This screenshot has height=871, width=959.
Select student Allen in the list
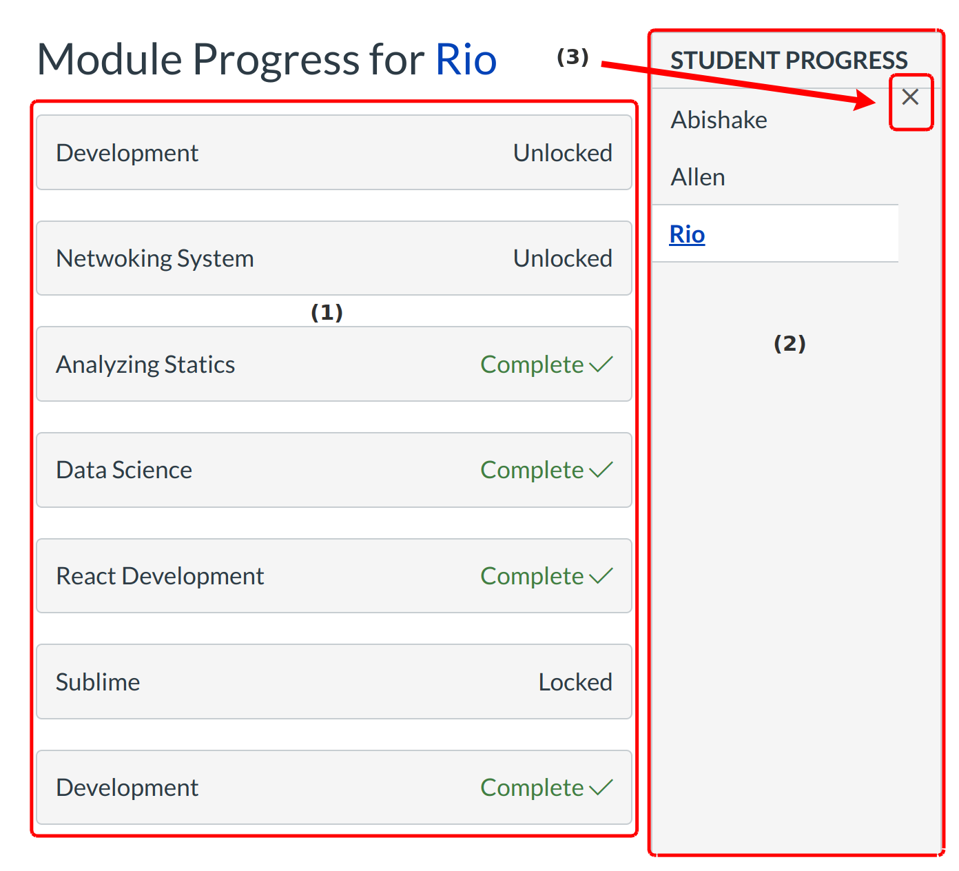coord(698,177)
